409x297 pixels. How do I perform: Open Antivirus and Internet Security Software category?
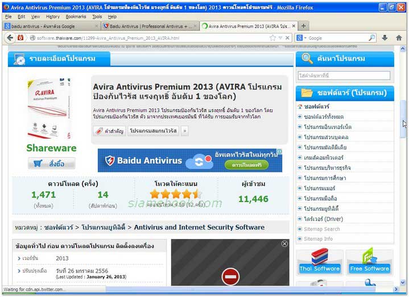(199, 227)
